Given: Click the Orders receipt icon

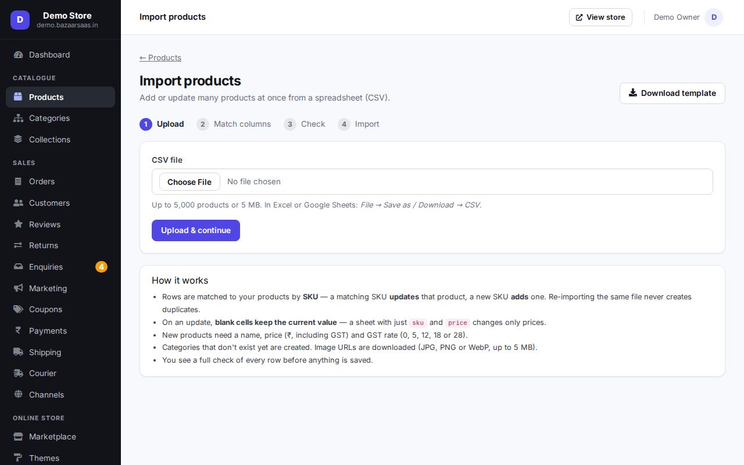Looking at the screenshot, I should tap(18, 181).
